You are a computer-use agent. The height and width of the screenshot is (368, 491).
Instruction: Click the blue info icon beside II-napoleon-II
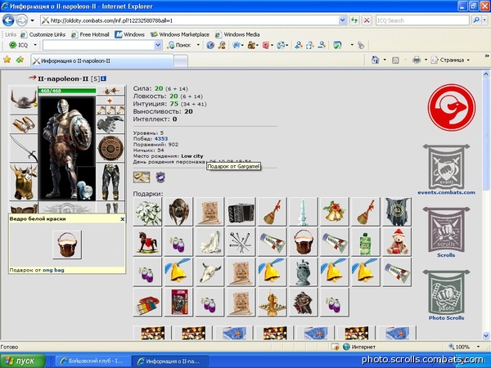(x=103, y=79)
